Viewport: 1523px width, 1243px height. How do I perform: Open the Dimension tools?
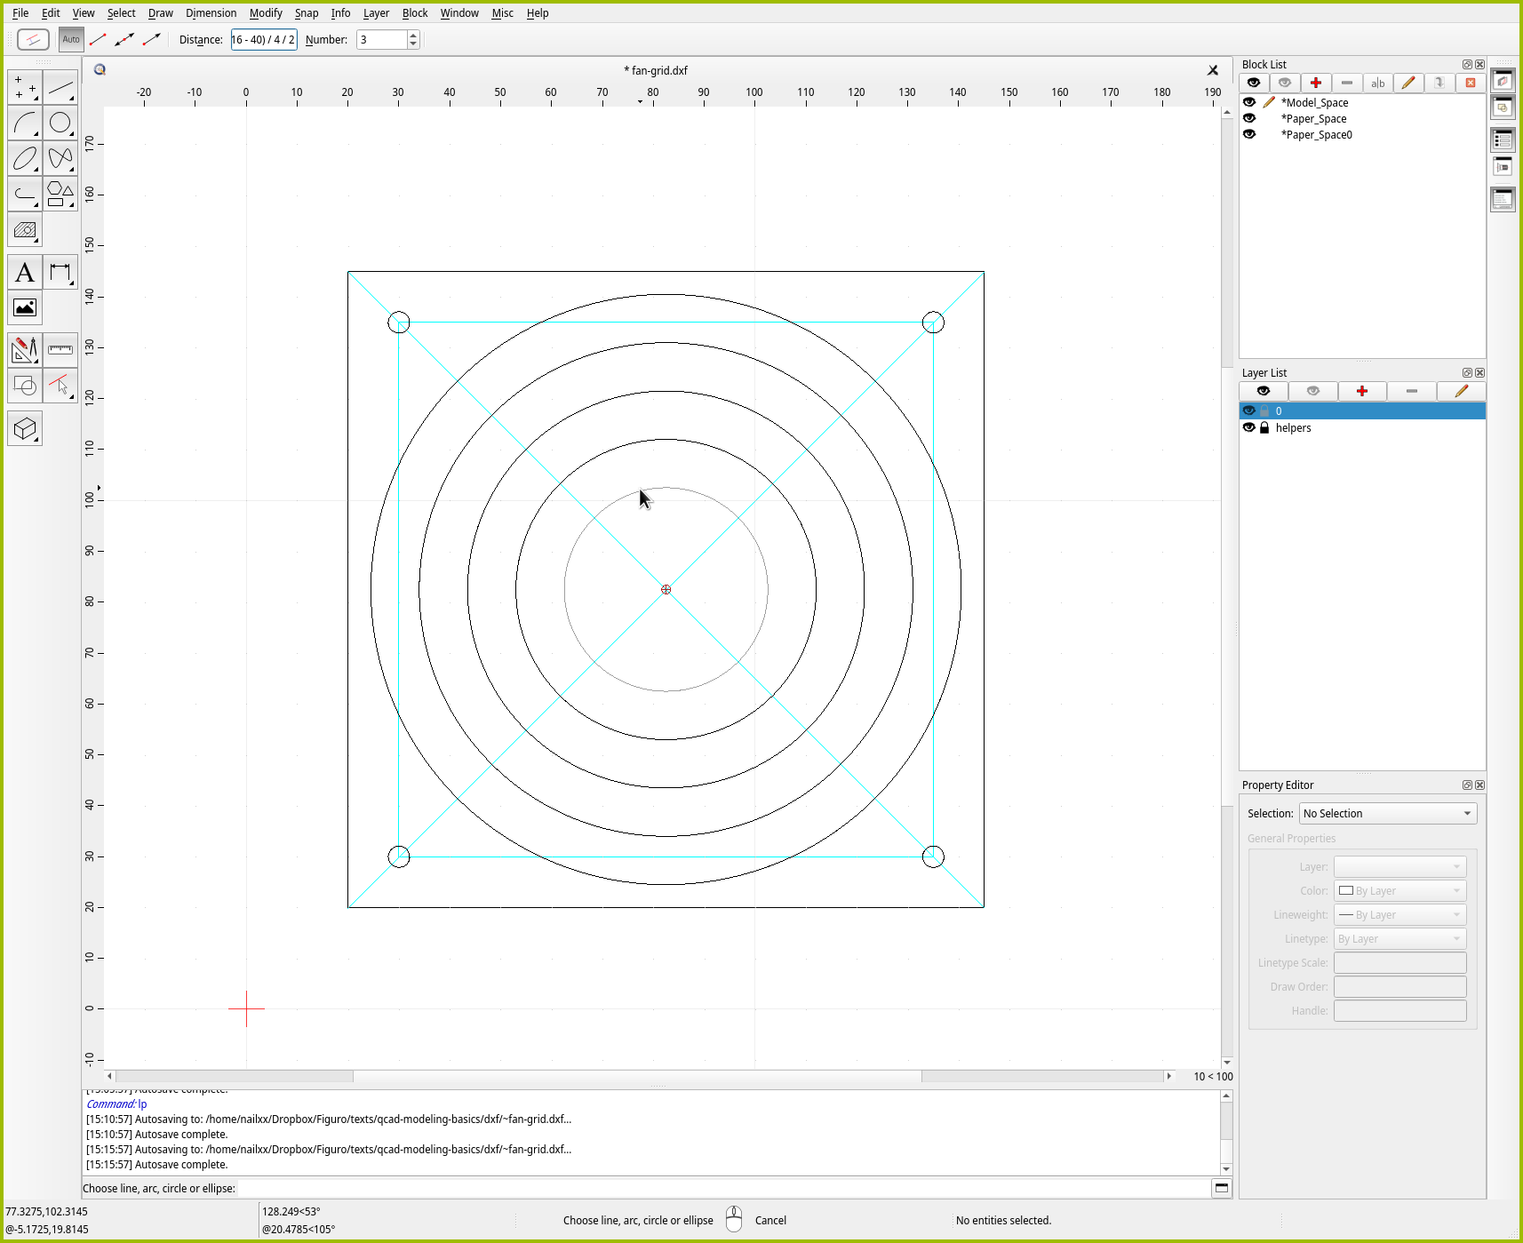[x=60, y=273]
